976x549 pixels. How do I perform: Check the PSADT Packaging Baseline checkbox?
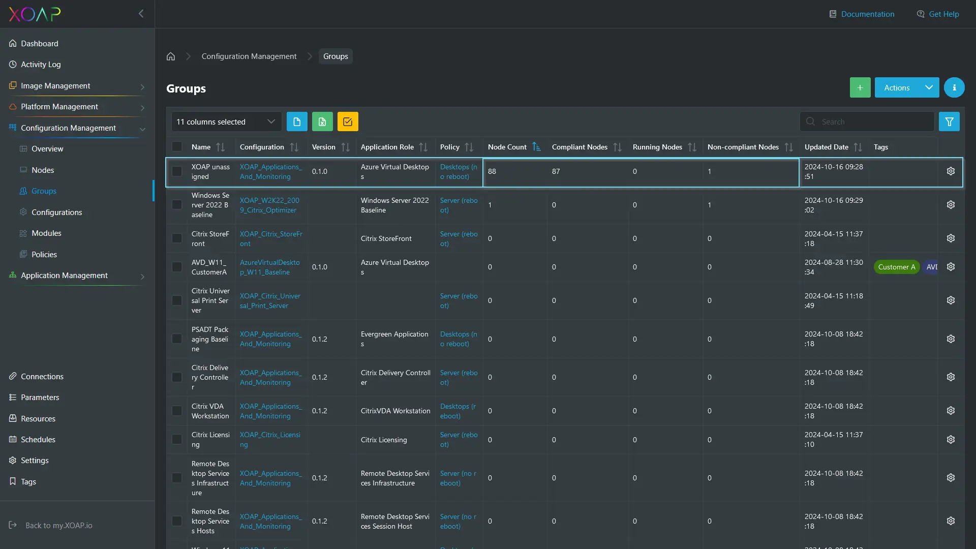pyautogui.click(x=177, y=339)
